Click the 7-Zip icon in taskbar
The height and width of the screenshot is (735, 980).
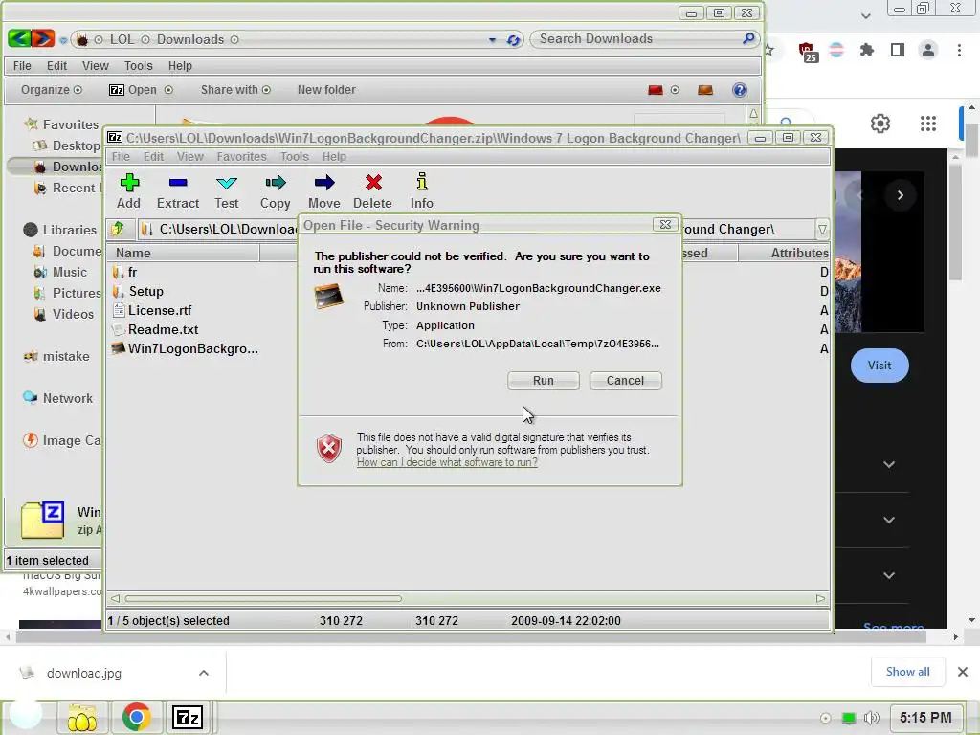pos(188,717)
